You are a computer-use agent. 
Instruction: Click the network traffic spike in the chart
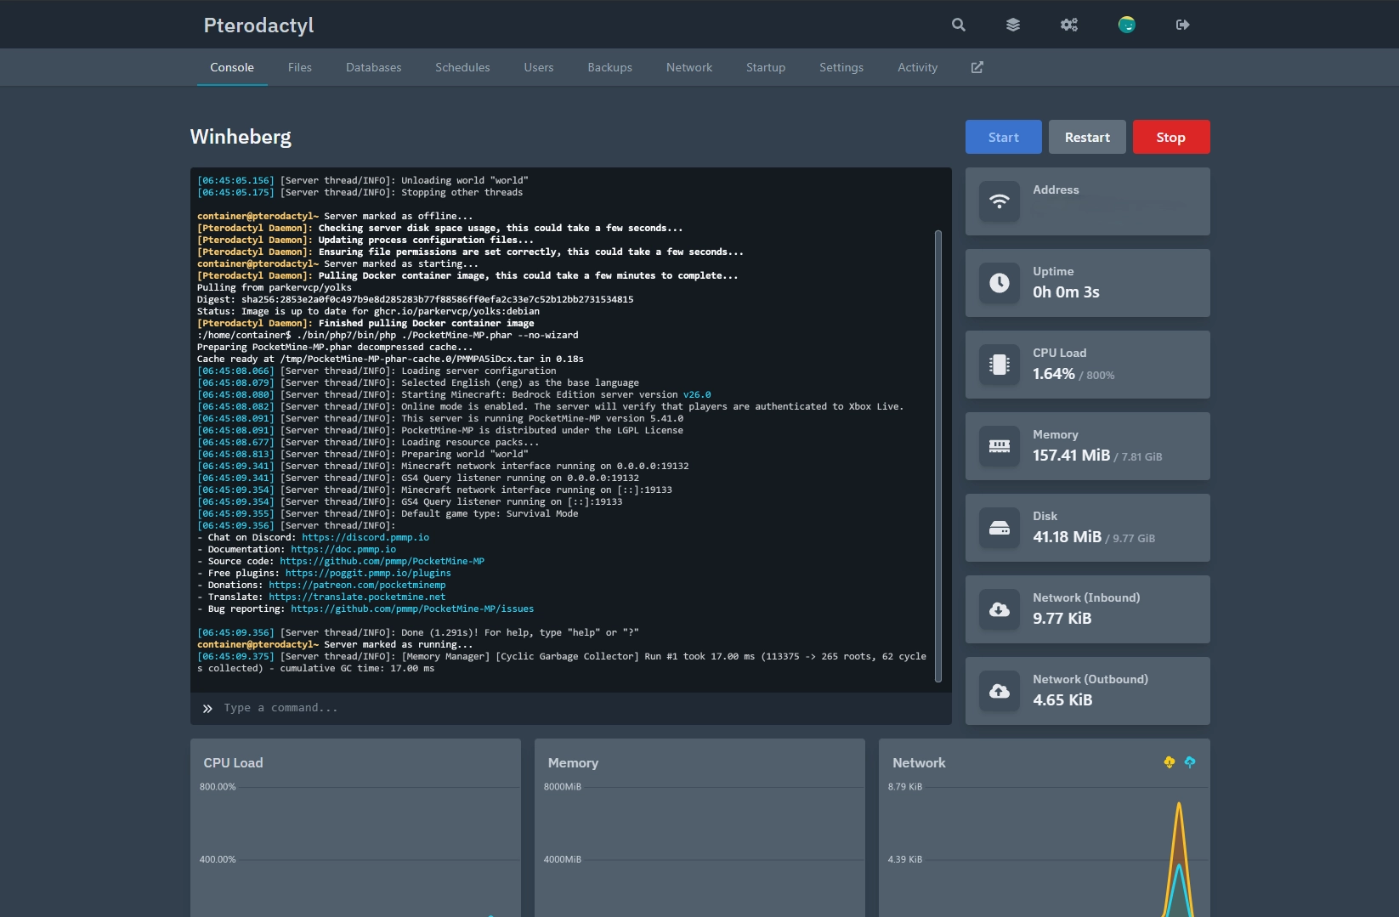[1179, 858]
